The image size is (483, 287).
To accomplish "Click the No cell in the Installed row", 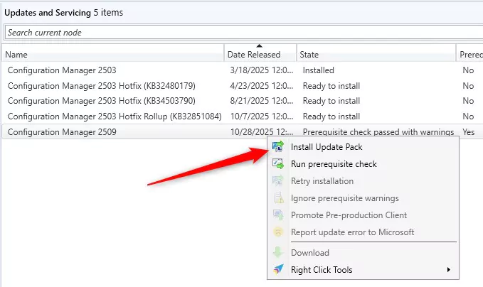I will (x=468, y=70).
